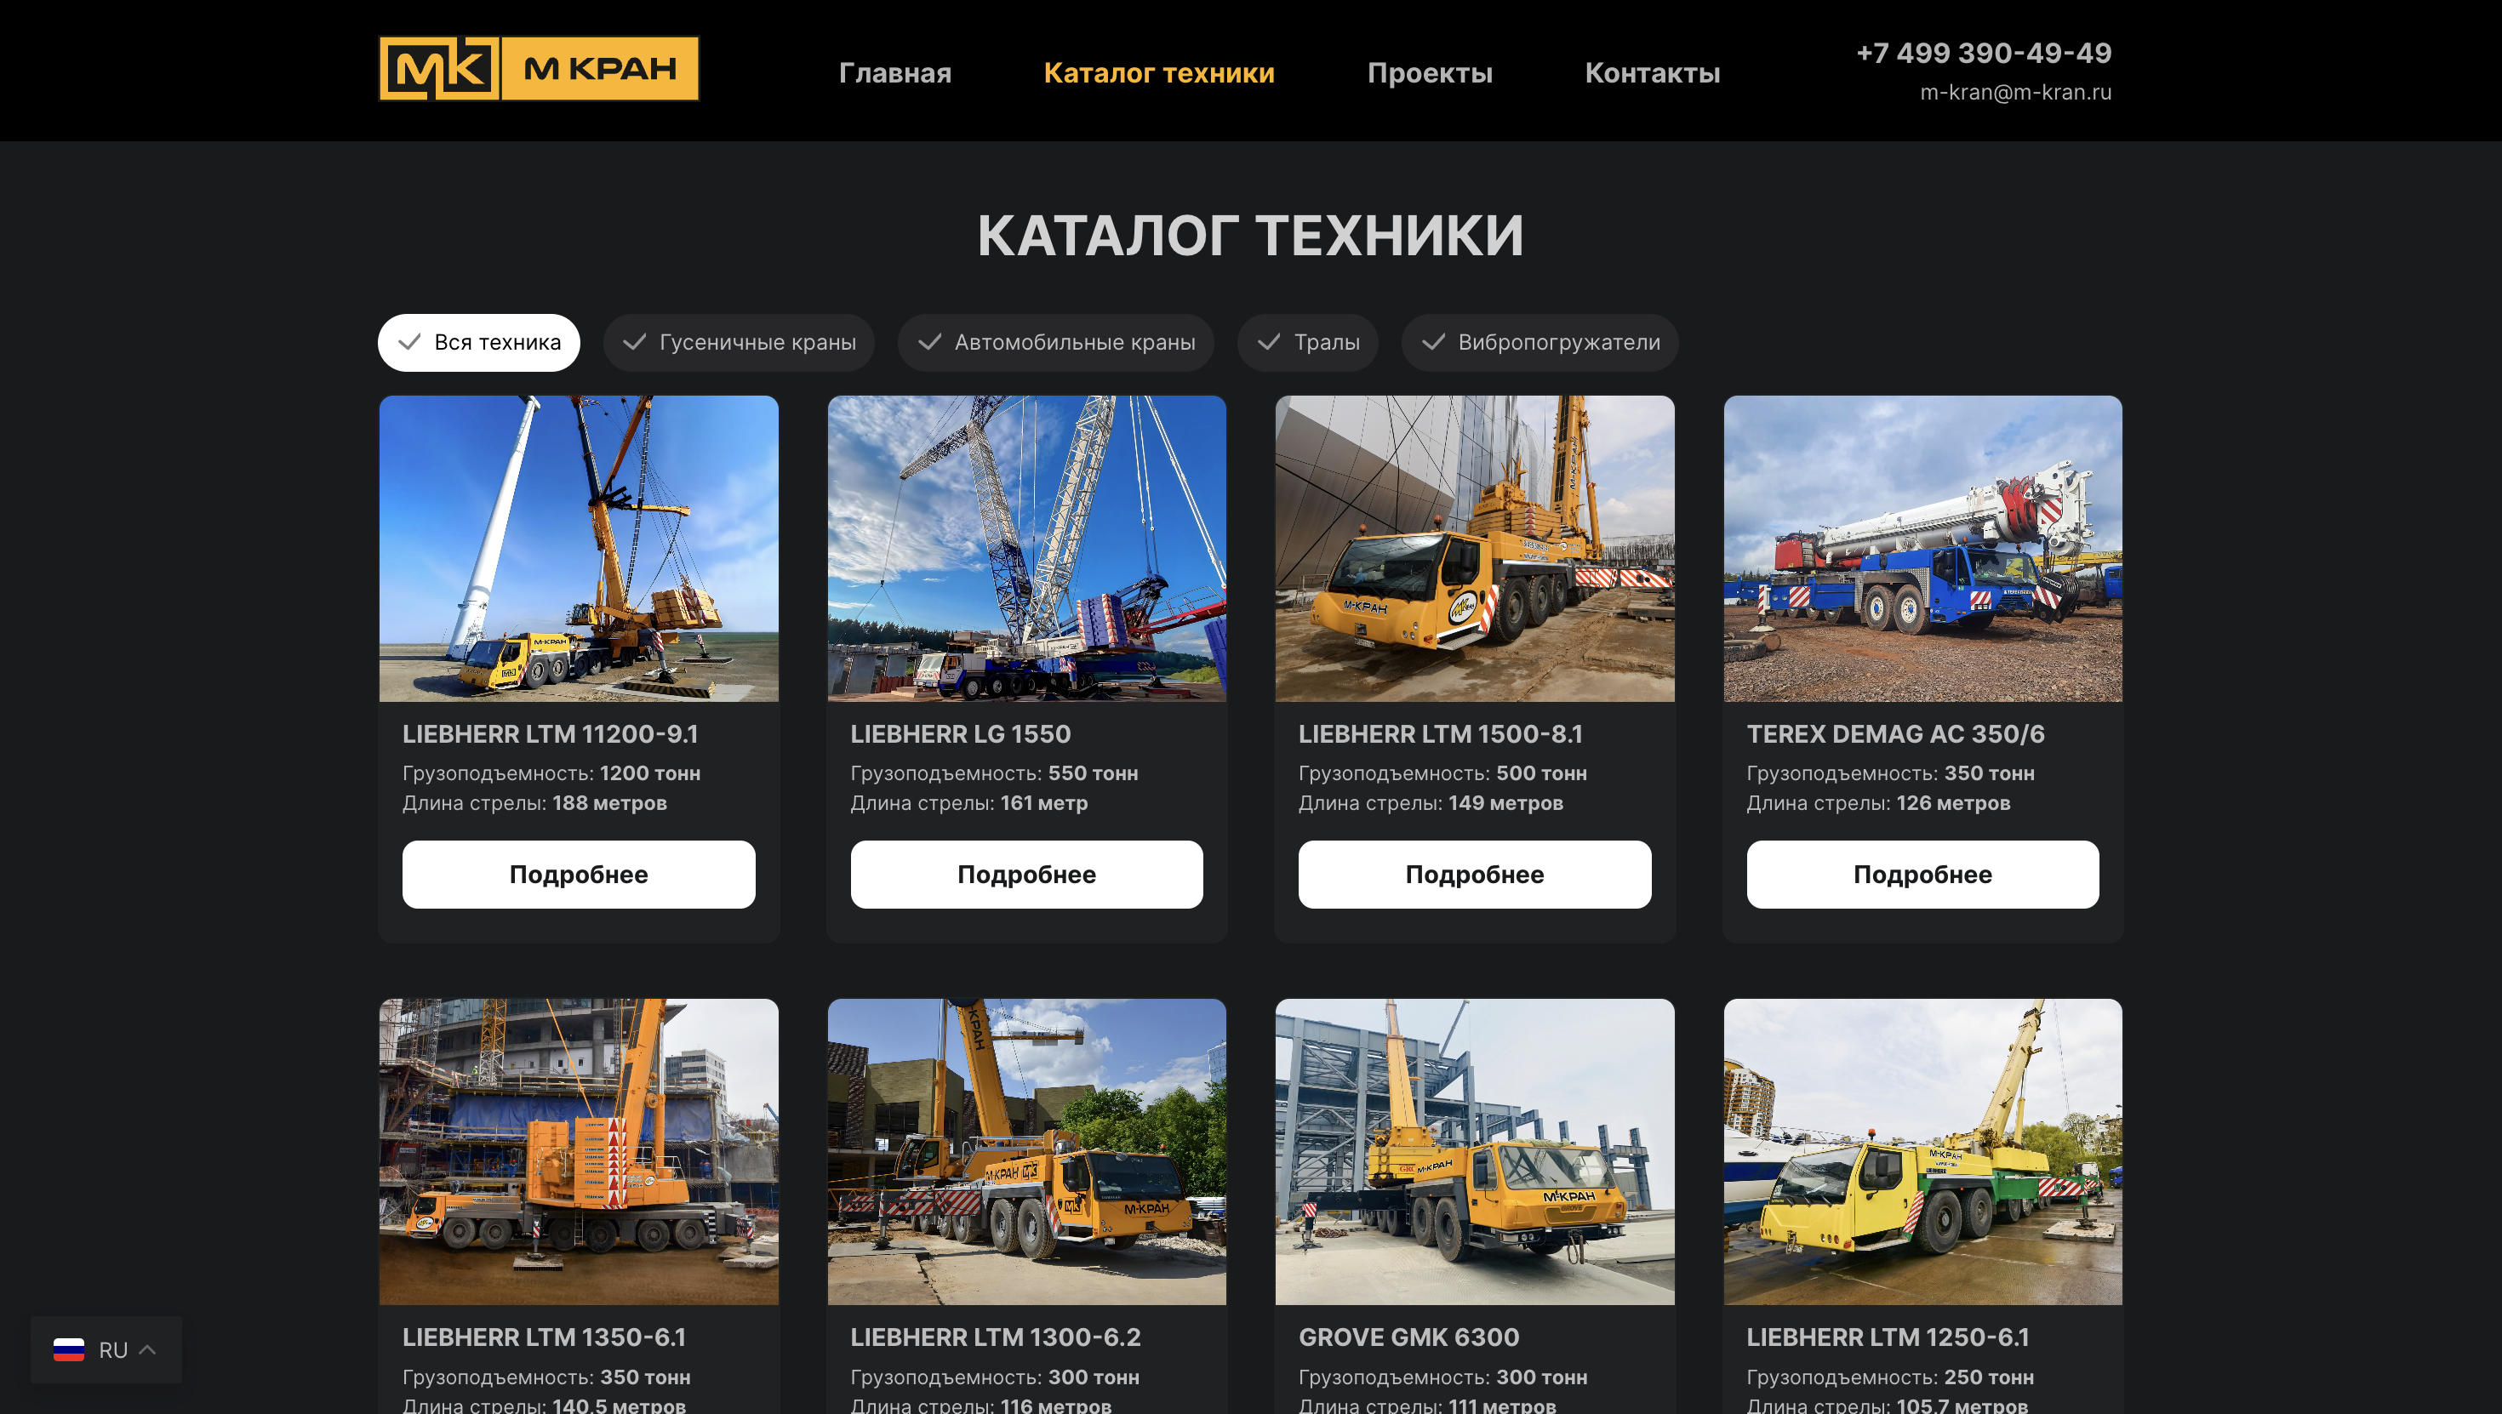
Task: Click Подробнее for TEREX DEMAG AC 350/6
Action: (1923, 874)
